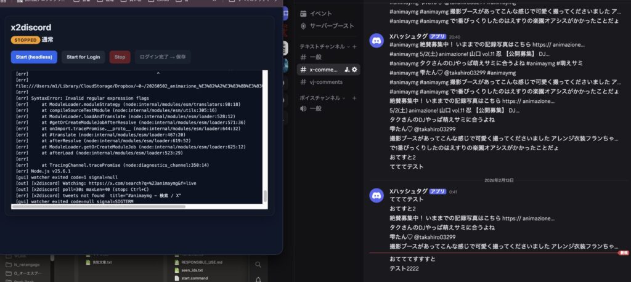Click the speaker icon of the 一般 voice channel
631x282 pixels.
303,108
